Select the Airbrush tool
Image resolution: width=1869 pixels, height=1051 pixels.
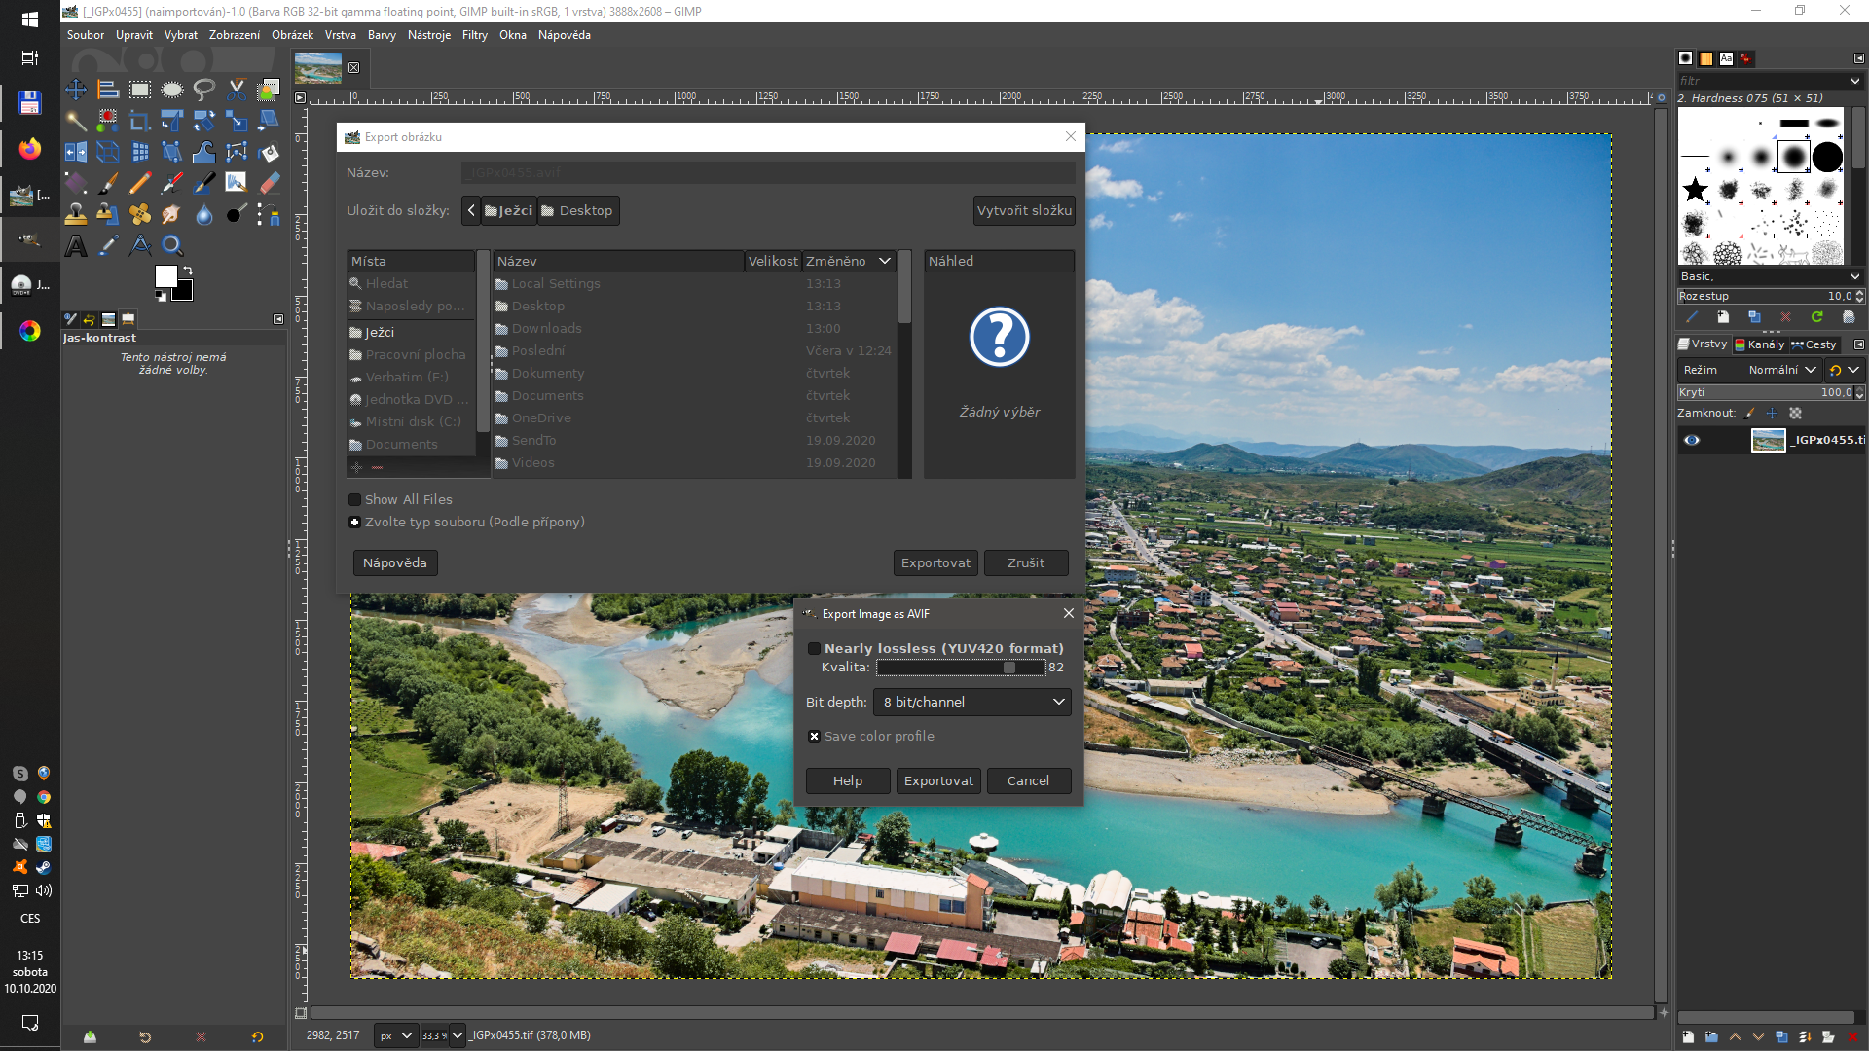click(x=172, y=183)
